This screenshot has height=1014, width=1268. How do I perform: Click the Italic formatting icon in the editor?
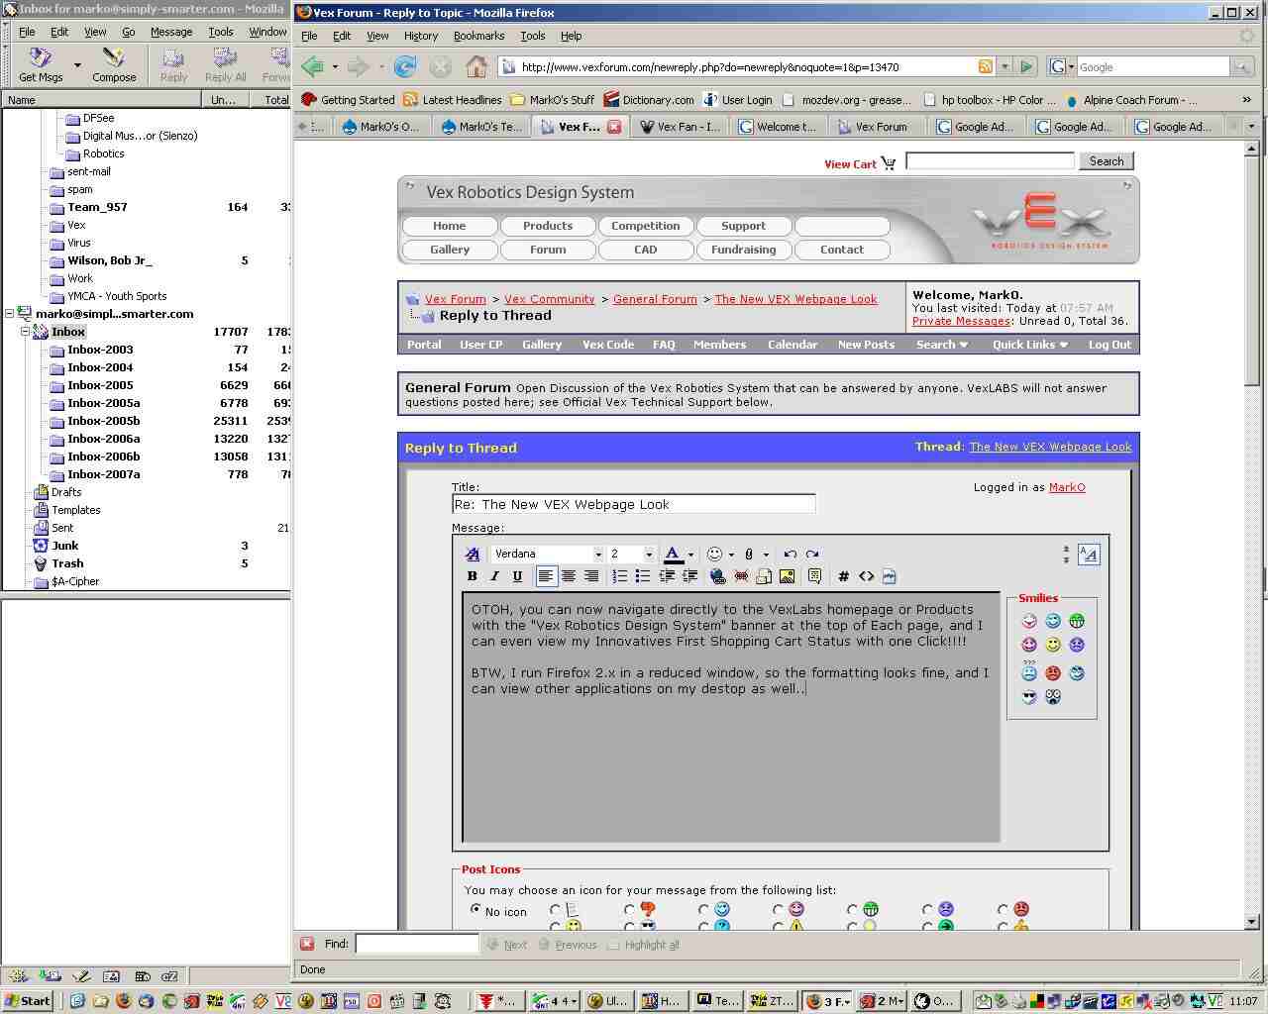pos(494,576)
